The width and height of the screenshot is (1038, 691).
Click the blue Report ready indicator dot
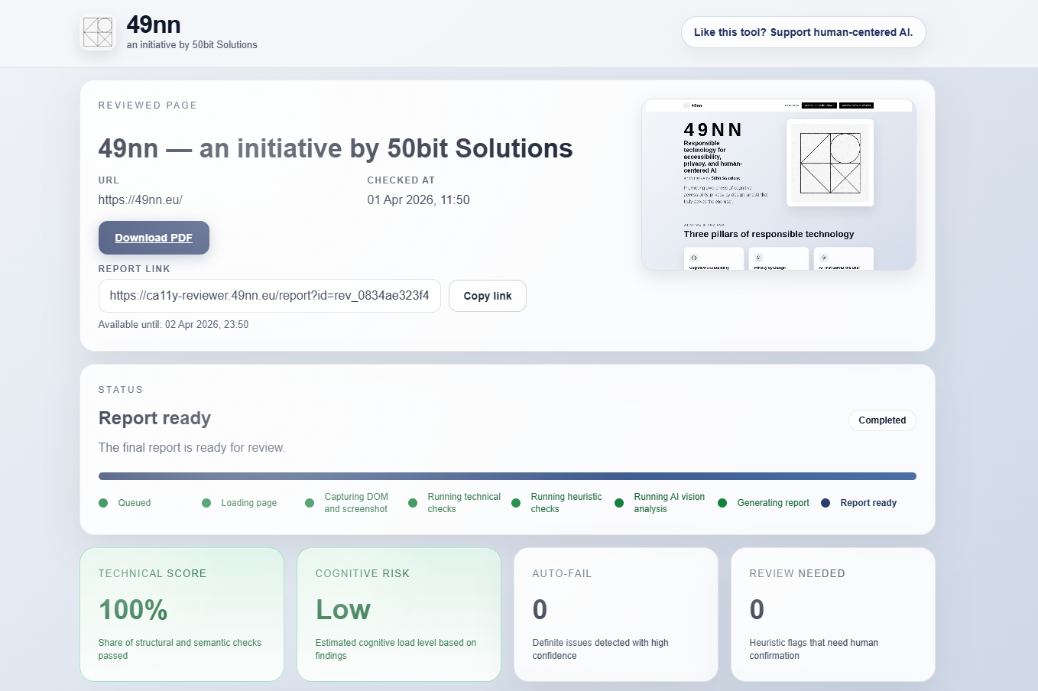pos(824,502)
